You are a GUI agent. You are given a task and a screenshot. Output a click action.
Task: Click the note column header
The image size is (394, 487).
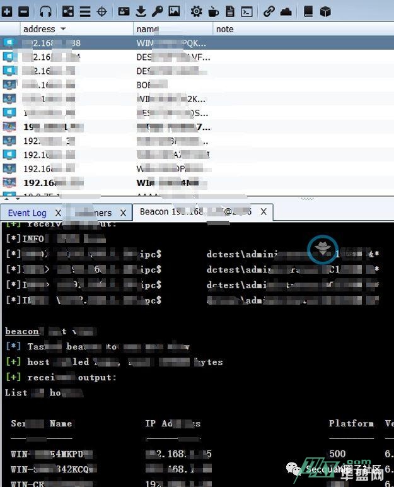[x=224, y=29]
